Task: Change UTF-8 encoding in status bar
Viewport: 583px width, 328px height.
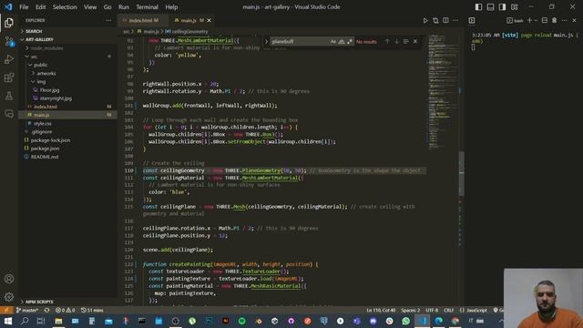Action: (432, 310)
